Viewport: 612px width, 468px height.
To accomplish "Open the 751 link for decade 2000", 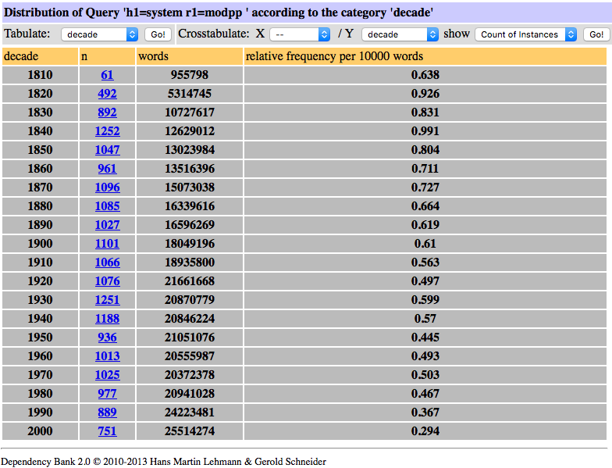I will point(107,431).
